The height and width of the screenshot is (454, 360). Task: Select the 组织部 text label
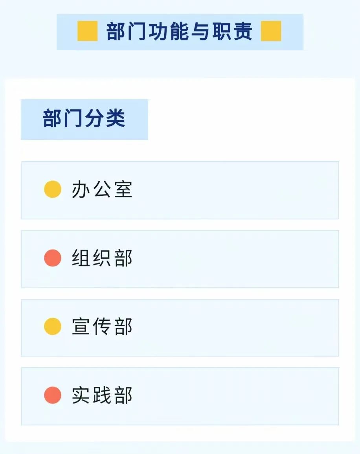pyautogui.click(x=102, y=258)
